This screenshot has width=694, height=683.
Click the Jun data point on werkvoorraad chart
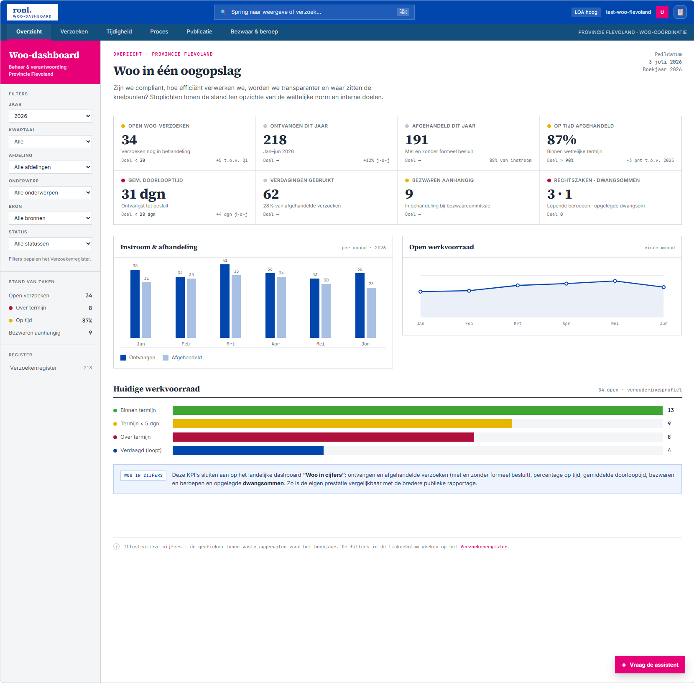click(x=663, y=287)
